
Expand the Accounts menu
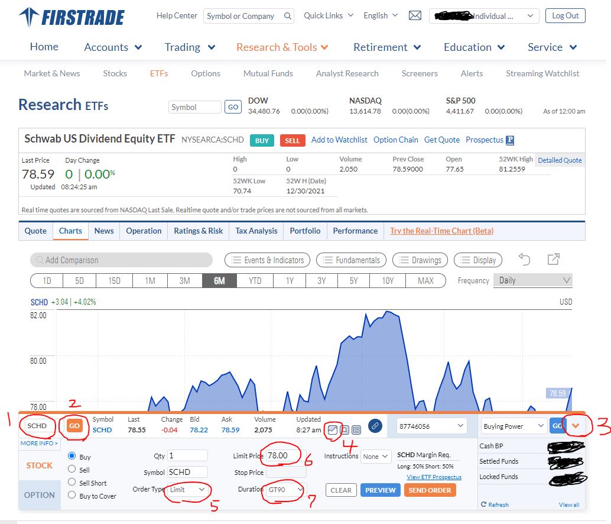tap(113, 47)
